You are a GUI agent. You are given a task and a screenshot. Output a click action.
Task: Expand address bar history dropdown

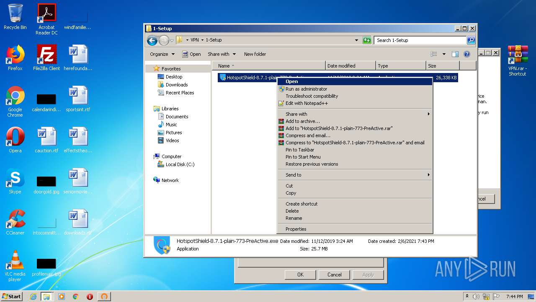[x=356, y=40]
